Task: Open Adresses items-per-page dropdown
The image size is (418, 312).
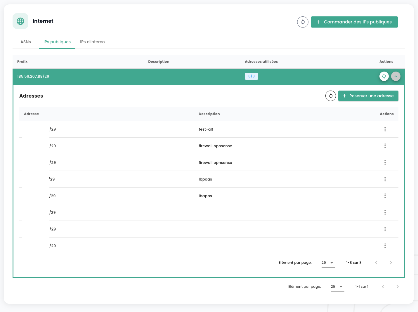Action: [x=328, y=263]
